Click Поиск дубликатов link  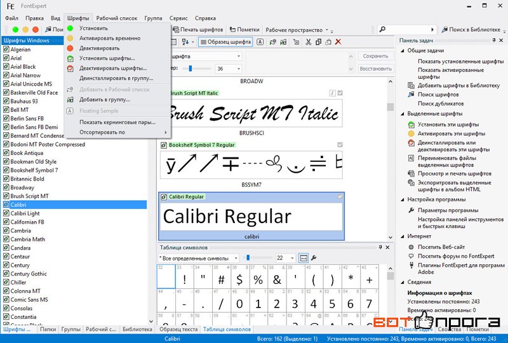tap(441, 104)
